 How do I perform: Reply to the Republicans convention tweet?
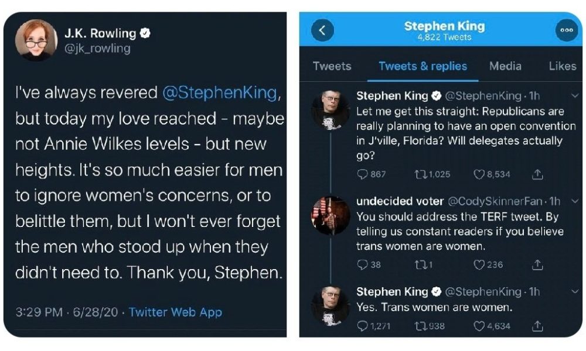(363, 174)
